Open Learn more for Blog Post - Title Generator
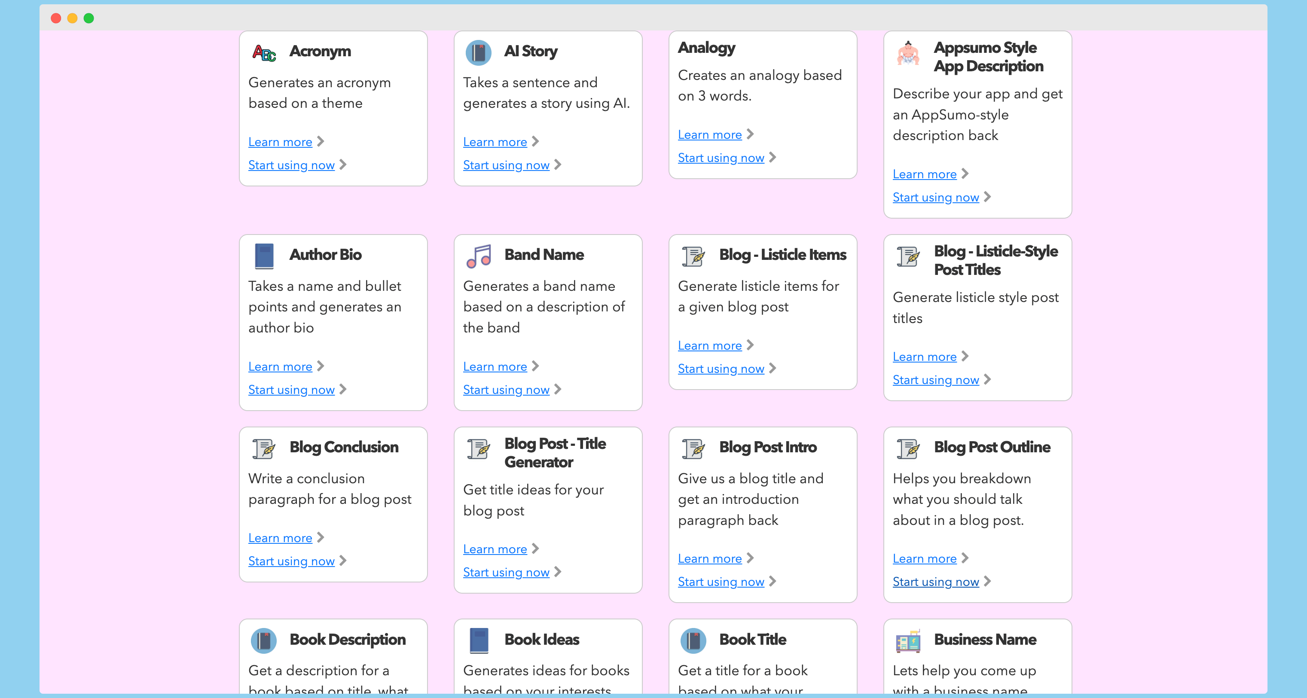1307x698 pixels. pos(495,549)
